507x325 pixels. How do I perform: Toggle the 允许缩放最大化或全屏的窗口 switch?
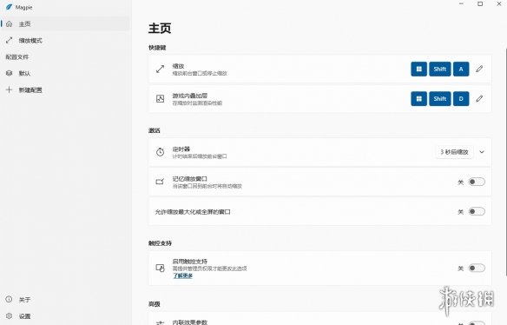coord(477,211)
